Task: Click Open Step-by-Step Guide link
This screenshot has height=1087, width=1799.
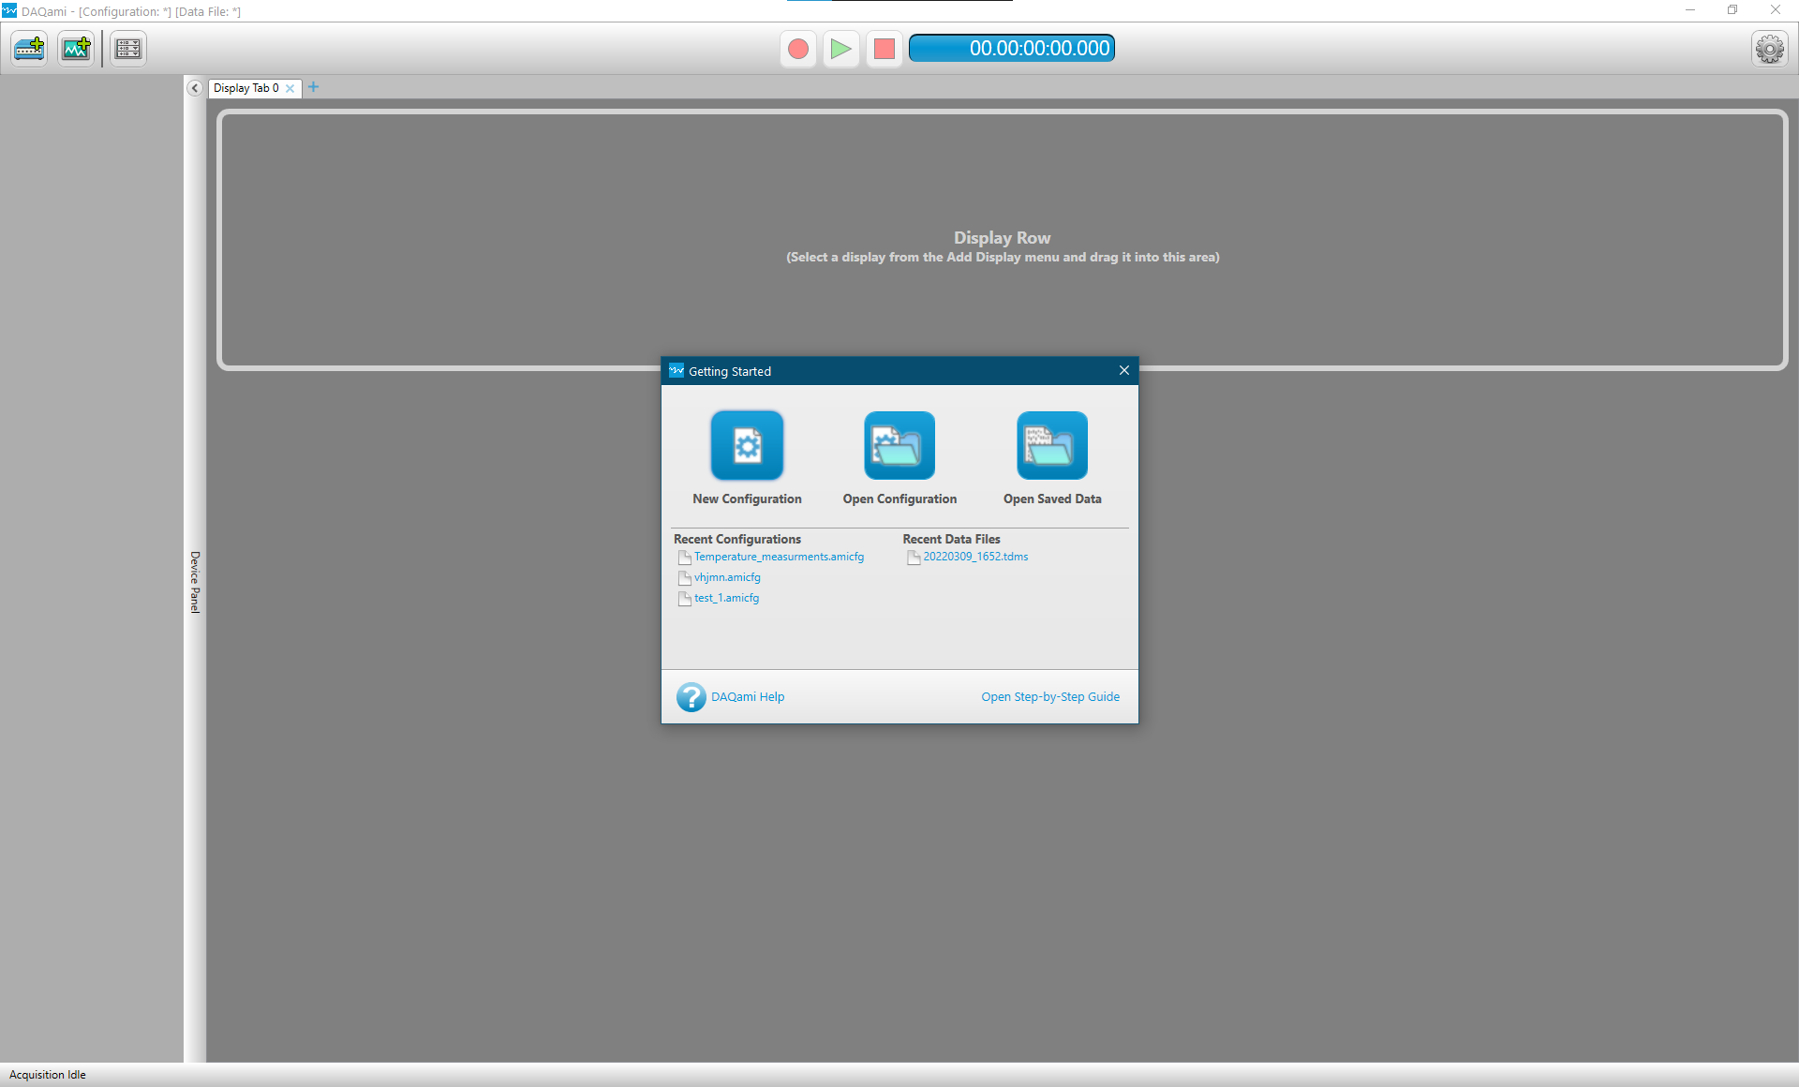Action: coord(1050,697)
